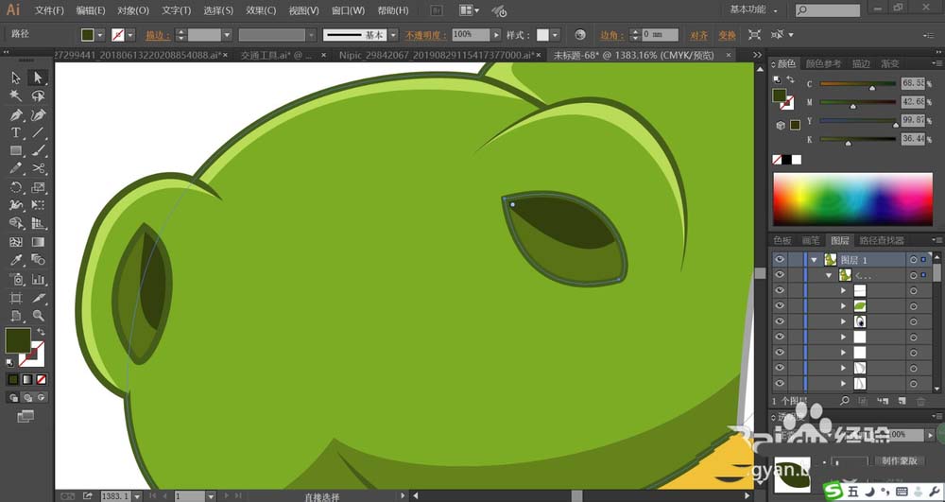The height and width of the screenshot is (502, 945).
Task: Select the Eyedropper tool
Action: click(x=16, y=260)
